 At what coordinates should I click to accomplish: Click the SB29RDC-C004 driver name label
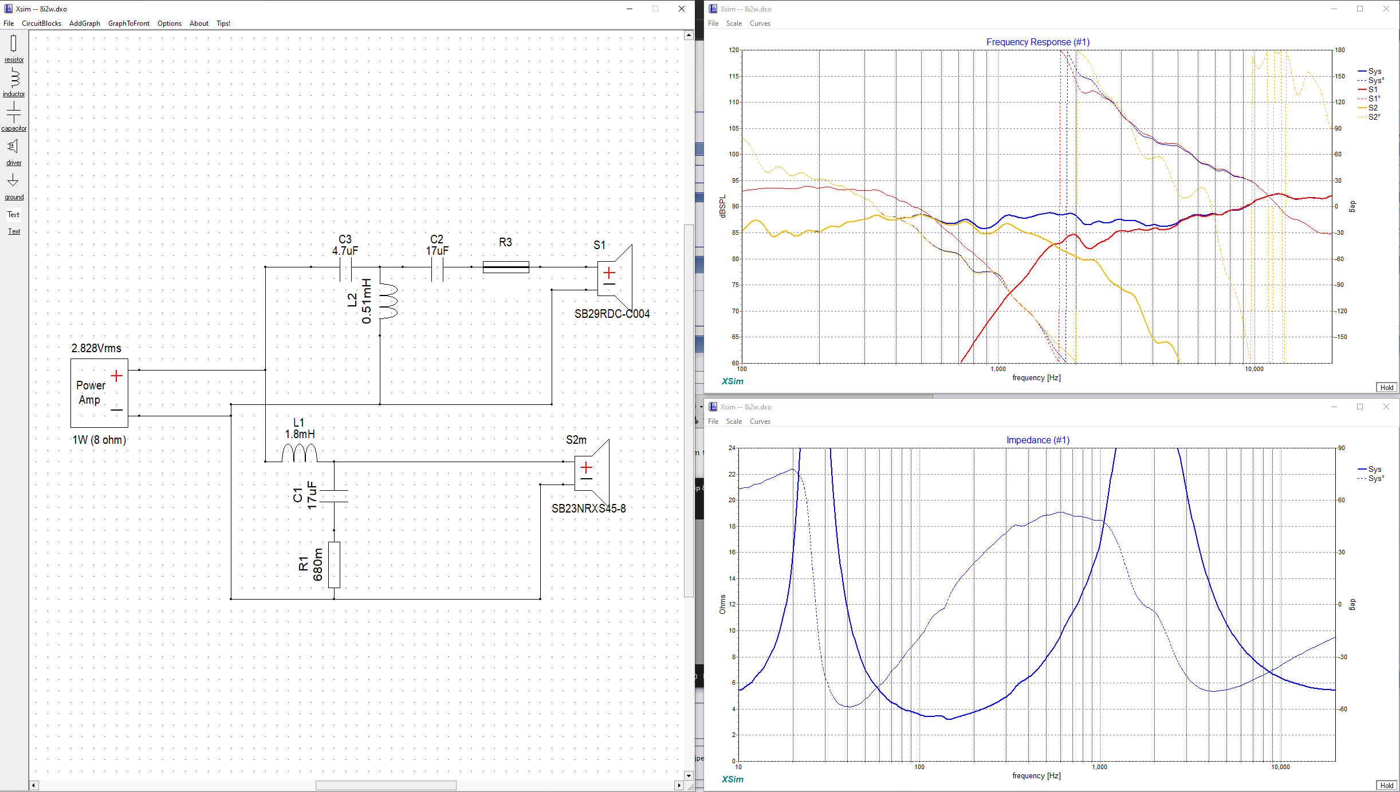coord(612,314)
